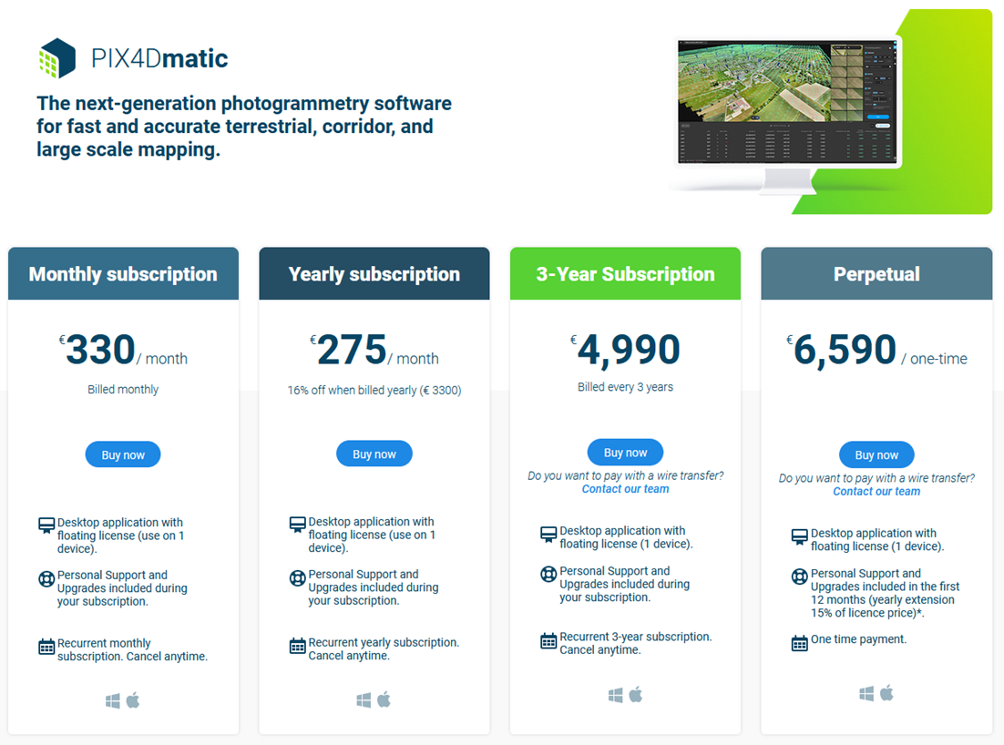
Task: Open Contact our team link under 3-Year plan
Action: pyautogui.click(x=626, y=489)
